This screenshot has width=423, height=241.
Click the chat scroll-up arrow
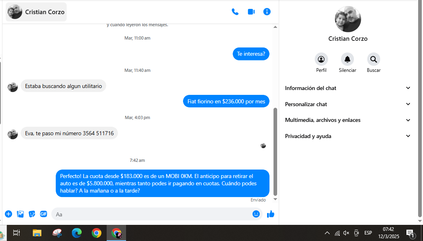tap(275, 27)
